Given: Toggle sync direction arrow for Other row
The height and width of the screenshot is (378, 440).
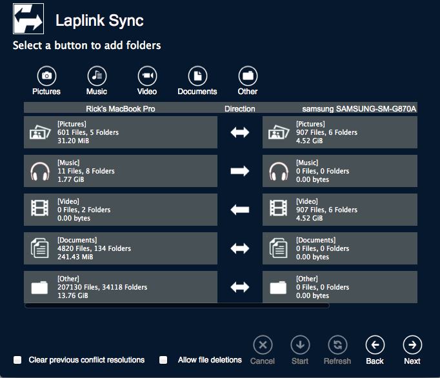Looking at the screenshot, I should click(239, 287).
